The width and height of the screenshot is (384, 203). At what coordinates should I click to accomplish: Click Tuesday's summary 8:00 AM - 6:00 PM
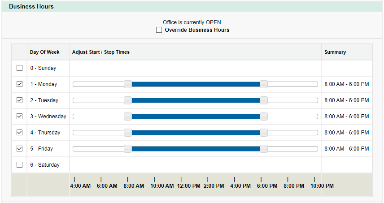(346, 100)
